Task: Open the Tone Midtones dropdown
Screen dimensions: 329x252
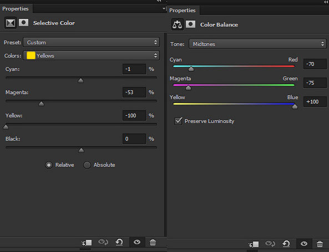Action: point(257,44)
